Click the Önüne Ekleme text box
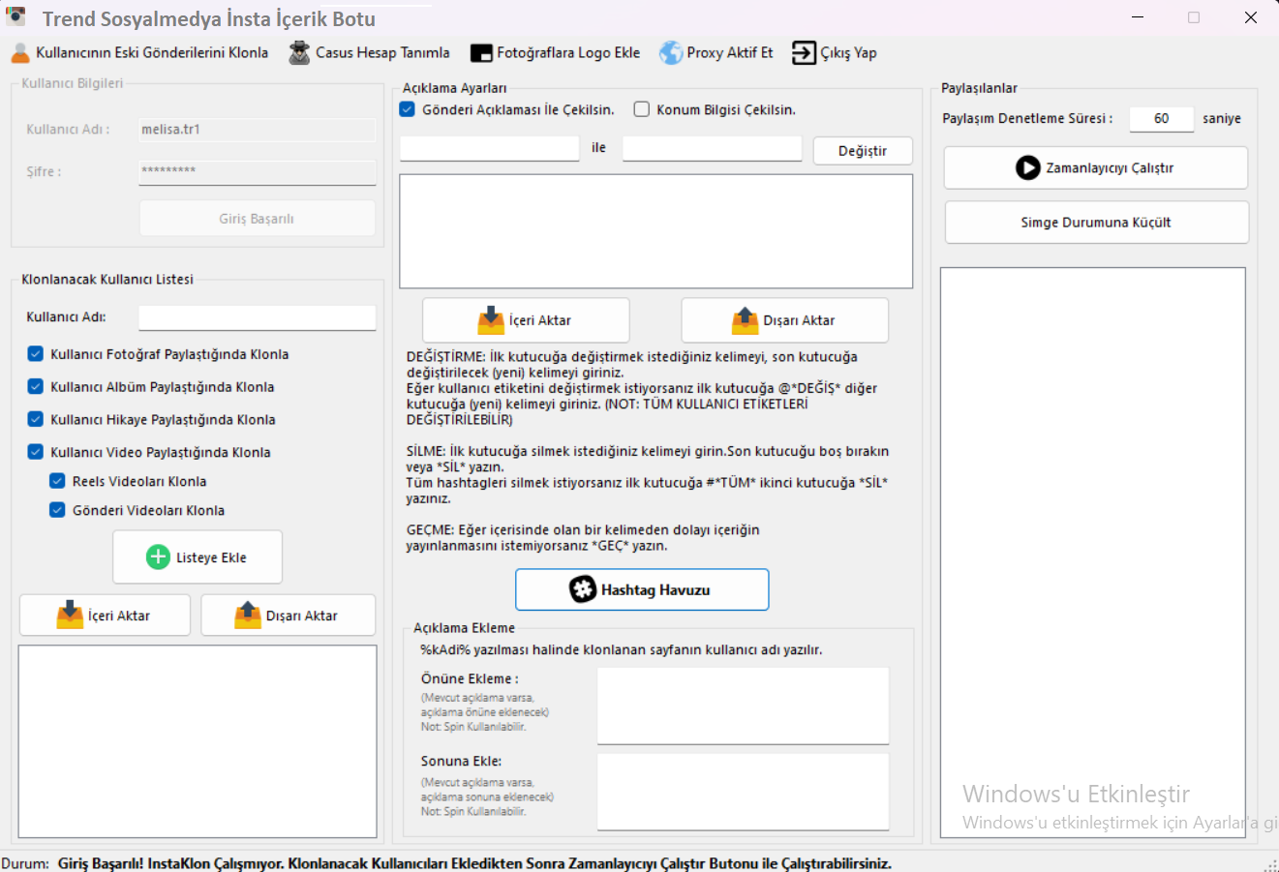1279x872 pixels. coord(743,706)
